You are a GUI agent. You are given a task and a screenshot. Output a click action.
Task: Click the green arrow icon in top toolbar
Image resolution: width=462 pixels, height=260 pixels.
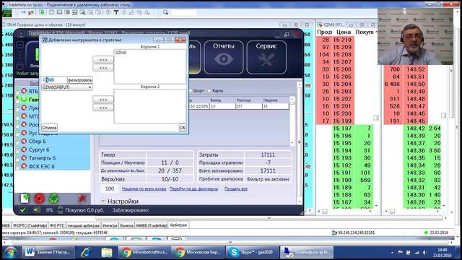point(42,12)
